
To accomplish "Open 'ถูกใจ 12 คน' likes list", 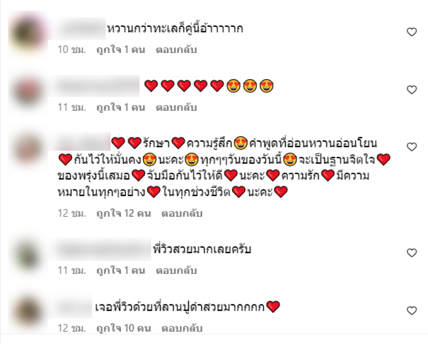I will 124,213.
